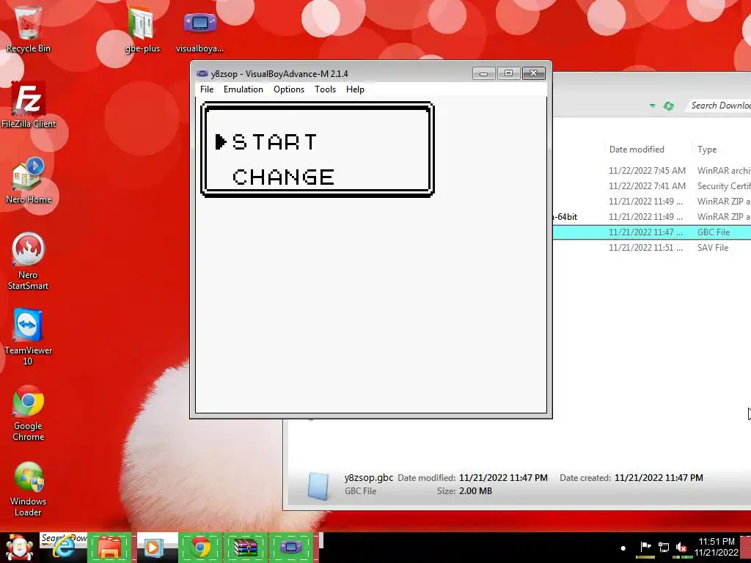Maximize the VisualBoyAdvance window

(509, 73)
